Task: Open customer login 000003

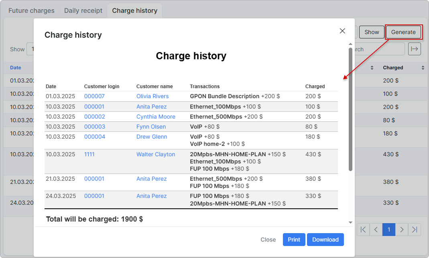Action: [x=95, y=127]
